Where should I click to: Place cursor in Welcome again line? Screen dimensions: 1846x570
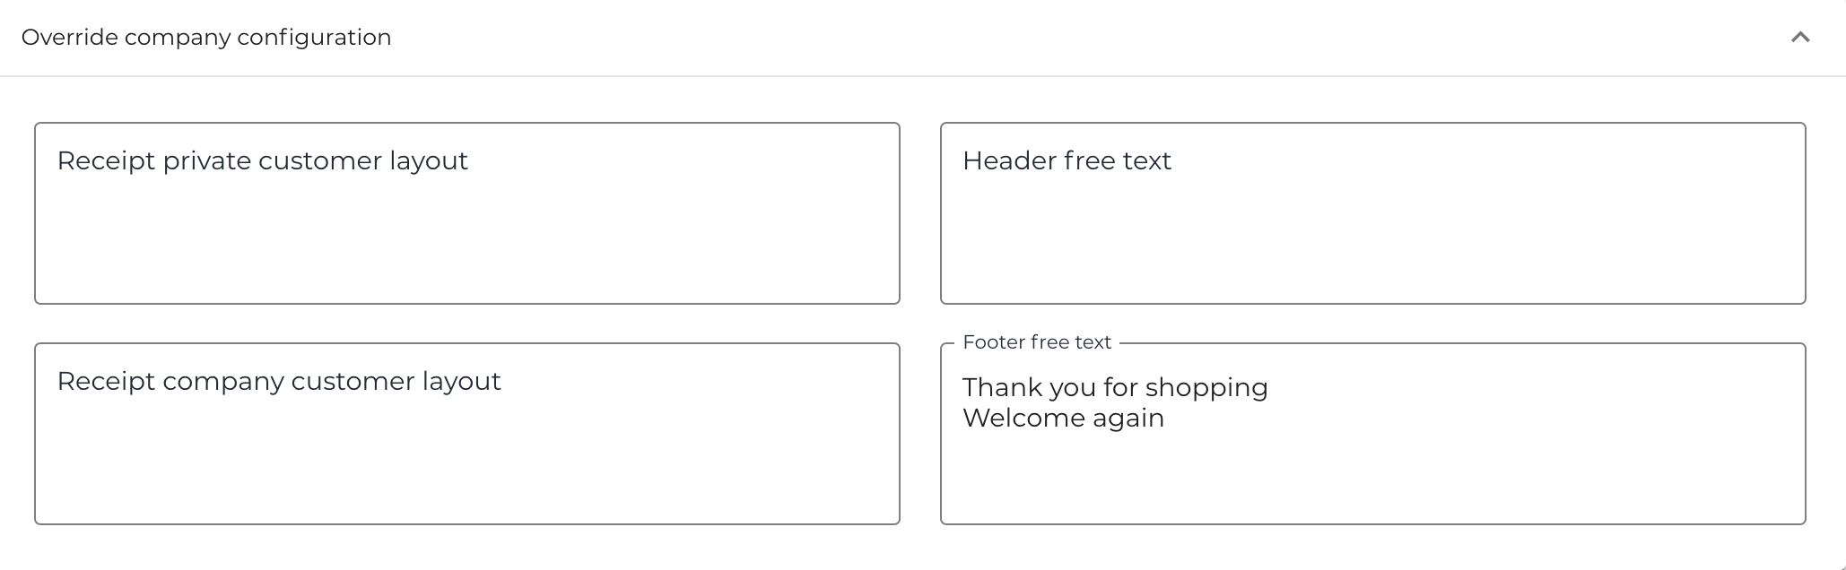[x=1063, y=419]
